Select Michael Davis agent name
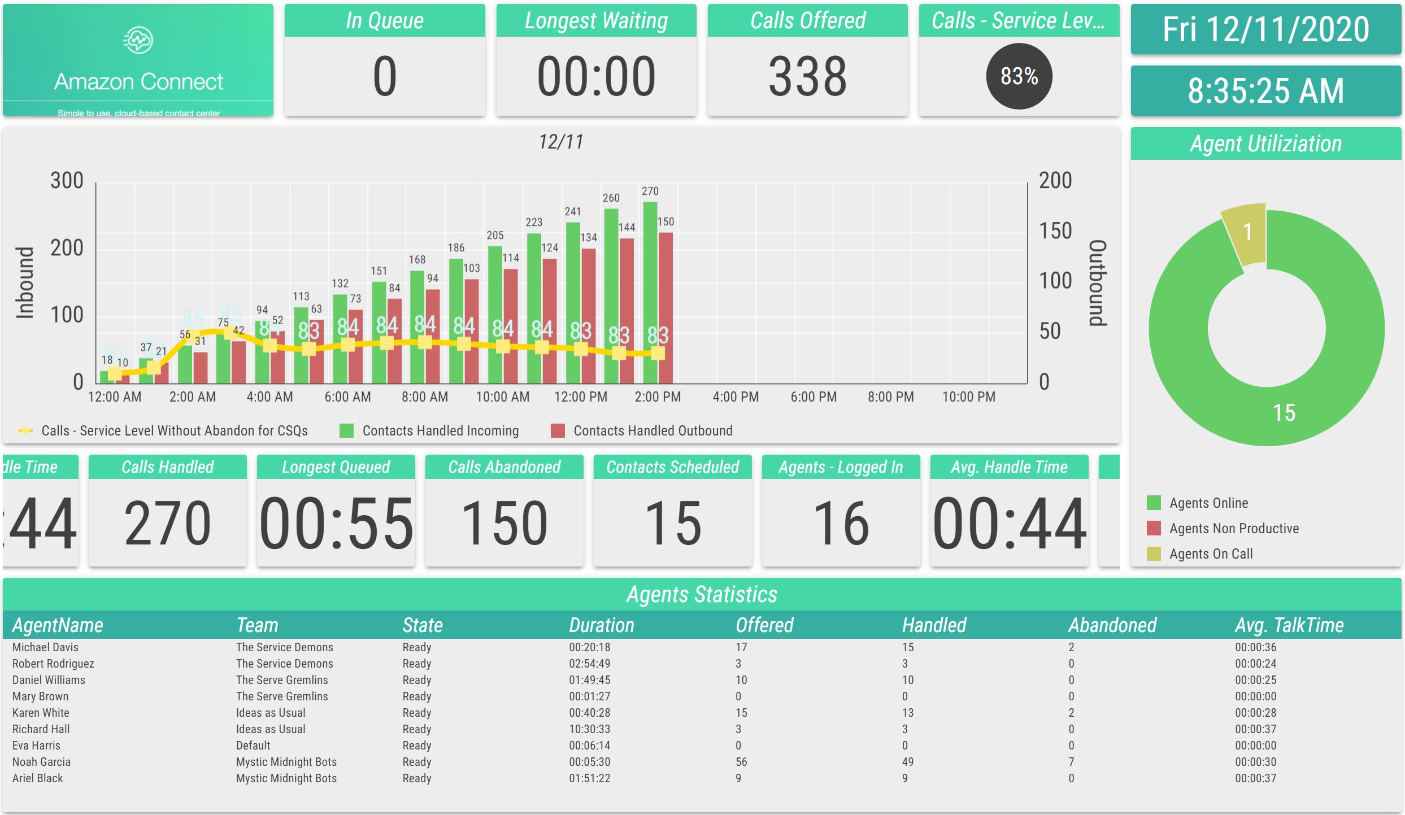1405x815 pixels. click(x=45, y=647)
